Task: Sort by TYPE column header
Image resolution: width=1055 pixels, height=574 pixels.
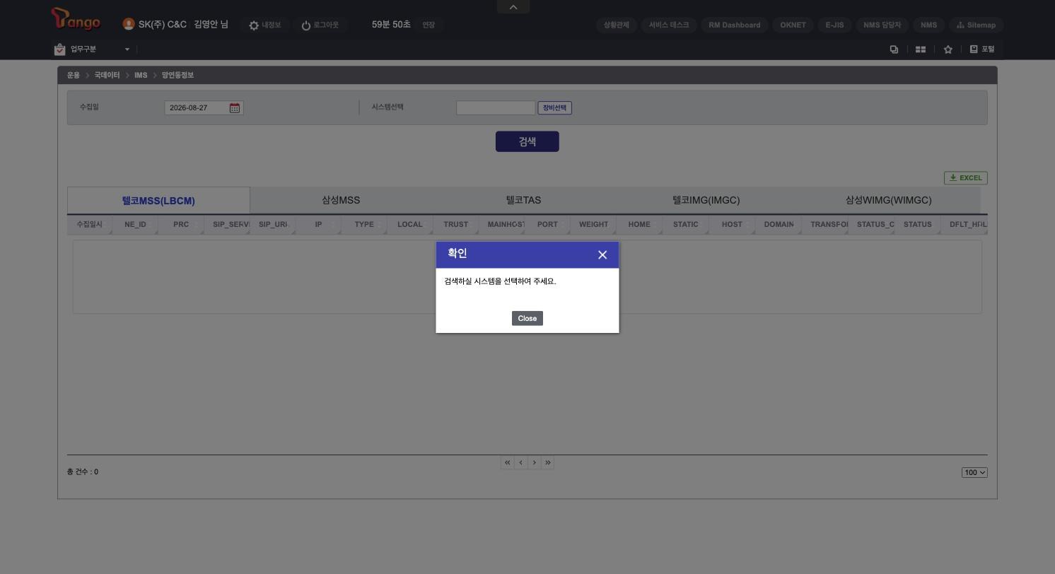Action: click(x=364, y=225)
